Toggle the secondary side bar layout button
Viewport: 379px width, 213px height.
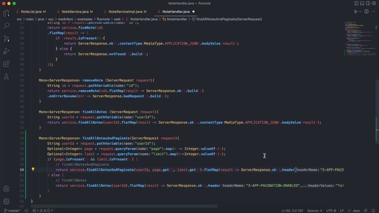coord(368,4)
